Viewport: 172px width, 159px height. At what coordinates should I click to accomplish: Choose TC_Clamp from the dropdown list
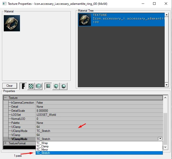42,146
